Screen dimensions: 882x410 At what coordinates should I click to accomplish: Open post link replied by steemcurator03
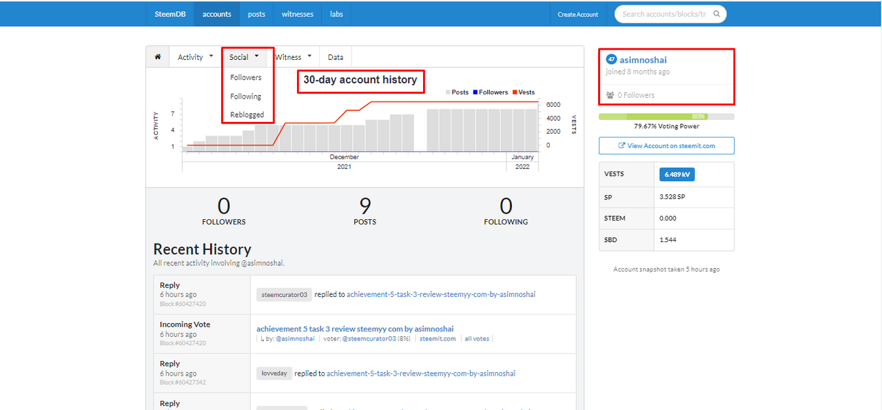point(441,294)
